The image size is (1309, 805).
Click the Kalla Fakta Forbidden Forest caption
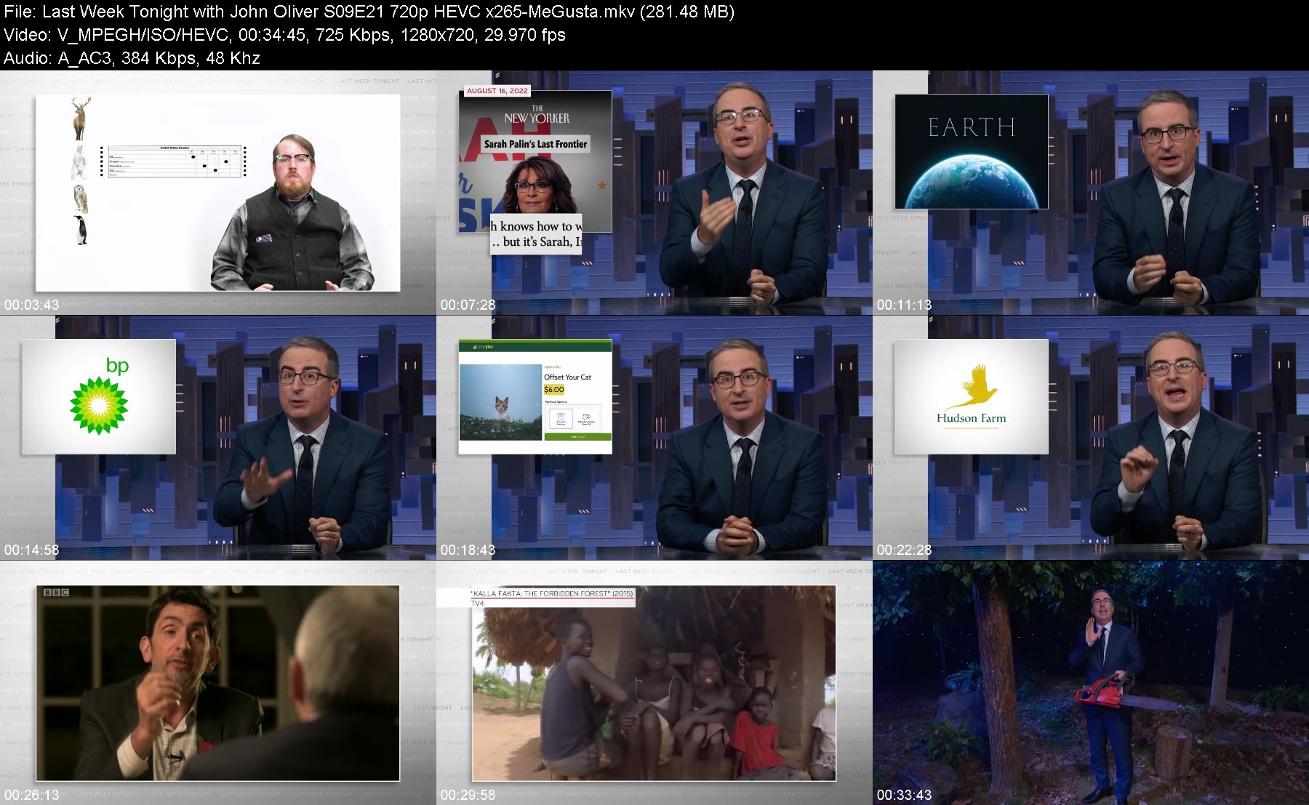point(553,593)
